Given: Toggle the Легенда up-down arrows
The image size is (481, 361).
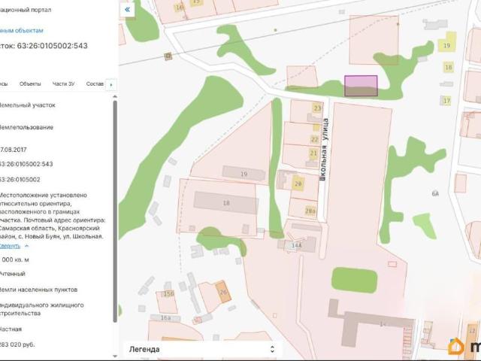Looking at the screenshot, I should (x=272, y=349).
